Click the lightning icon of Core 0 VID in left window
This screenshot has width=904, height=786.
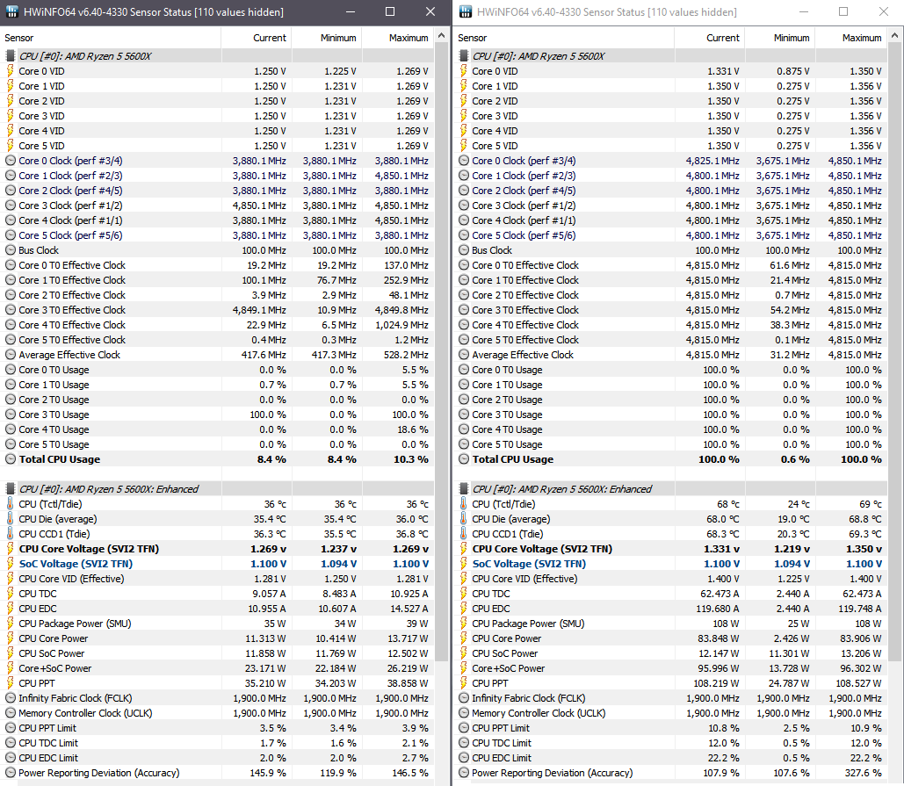click(x=10, y=71)
